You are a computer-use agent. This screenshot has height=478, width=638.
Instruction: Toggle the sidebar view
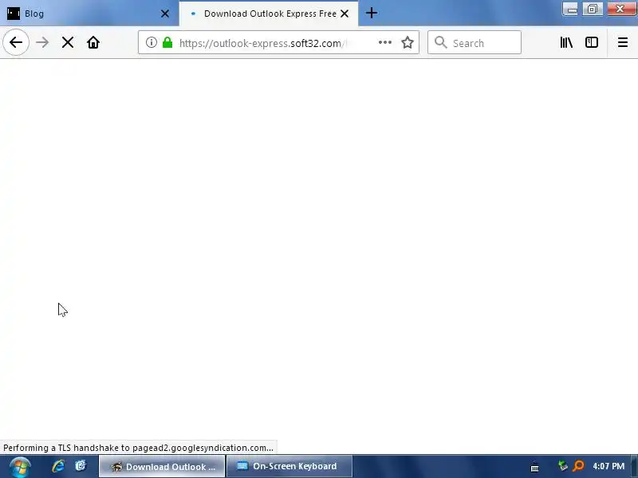591,42
